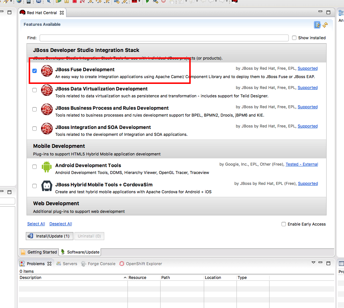Click the Path column header
This screenshot has height=308, width=344.
[x=182, y=277]
